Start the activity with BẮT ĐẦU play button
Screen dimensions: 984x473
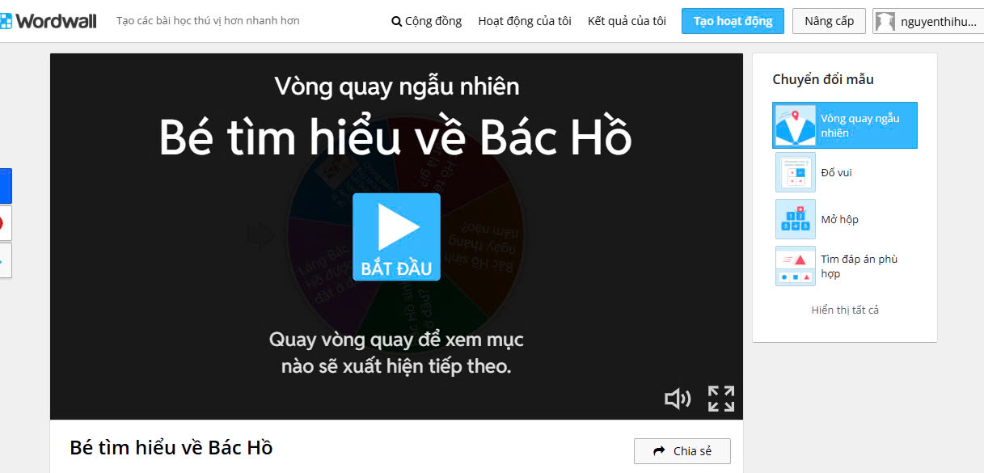coord(396,237)
